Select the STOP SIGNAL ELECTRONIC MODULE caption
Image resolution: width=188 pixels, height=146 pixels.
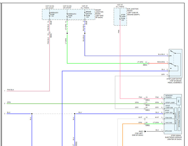pyautogui.click(x=173, y=137)
